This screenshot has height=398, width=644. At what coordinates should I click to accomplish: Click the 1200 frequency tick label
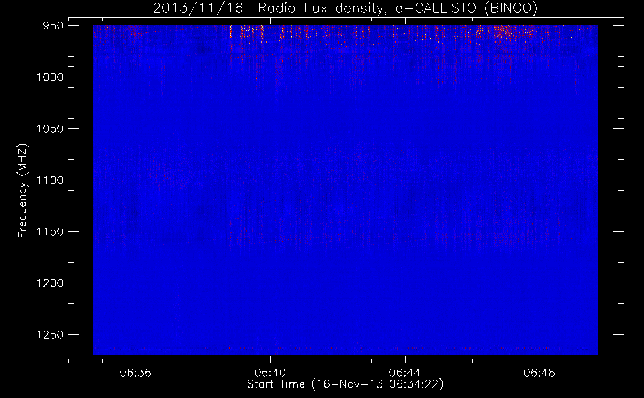50,283
